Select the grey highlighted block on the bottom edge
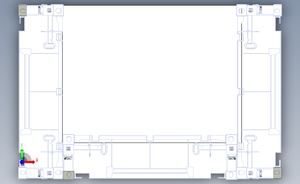This screenshot has width=300, height=184. [69, 175]
